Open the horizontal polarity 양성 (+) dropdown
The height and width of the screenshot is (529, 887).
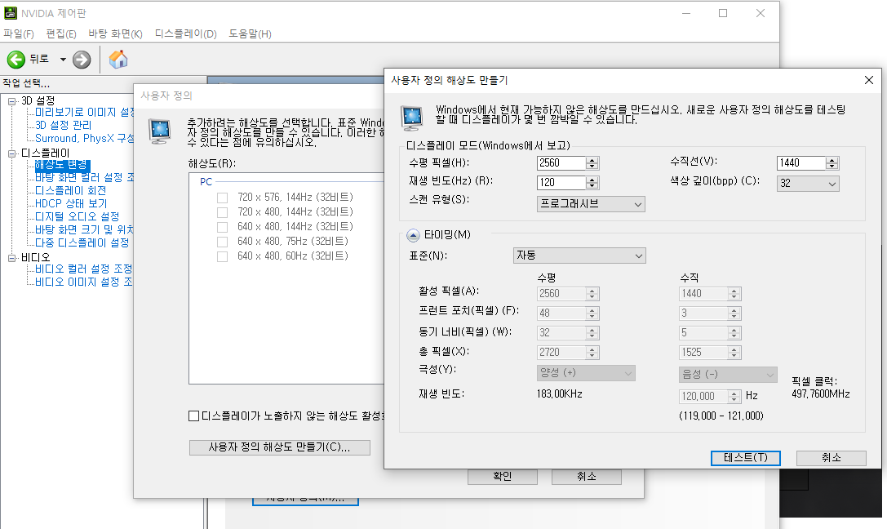[586, 373]
